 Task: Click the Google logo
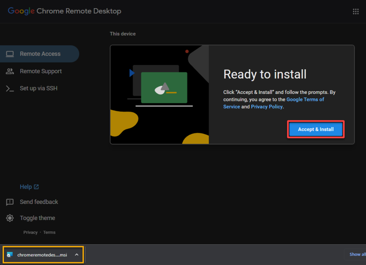[x=21, y=11]
